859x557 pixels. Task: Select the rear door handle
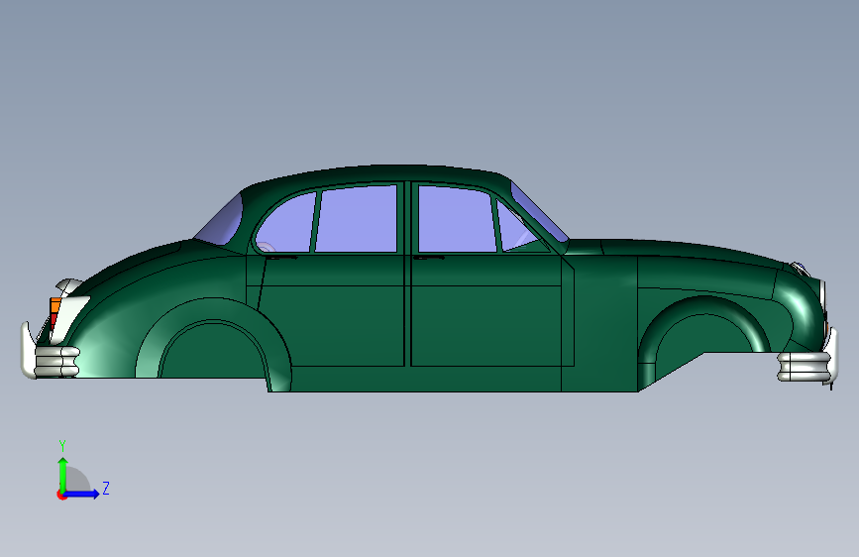point(281,257)
